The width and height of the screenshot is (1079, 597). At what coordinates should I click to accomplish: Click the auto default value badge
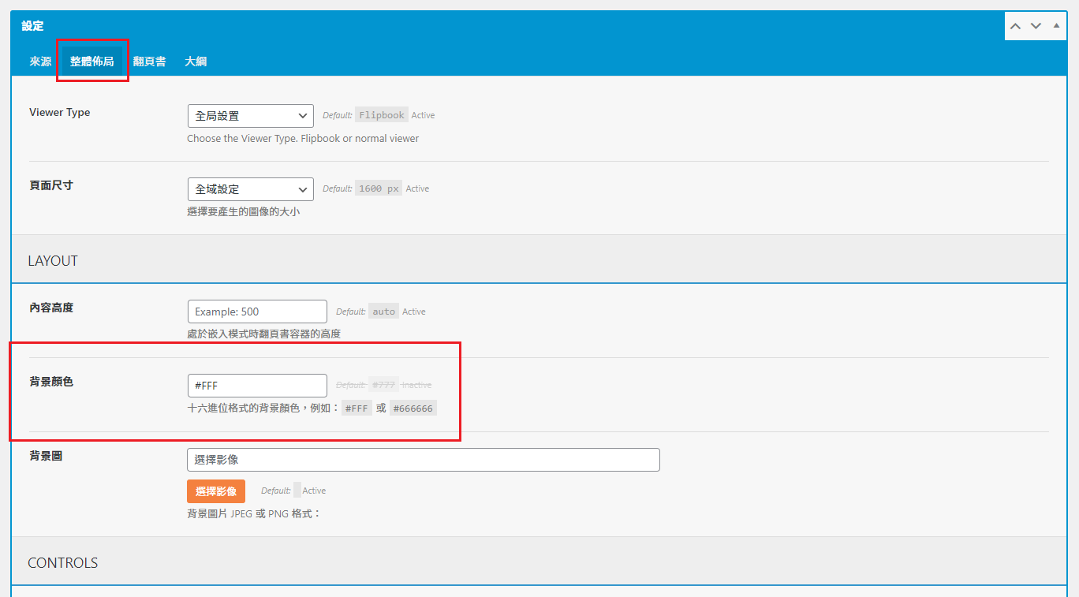(x=383, y=312)
